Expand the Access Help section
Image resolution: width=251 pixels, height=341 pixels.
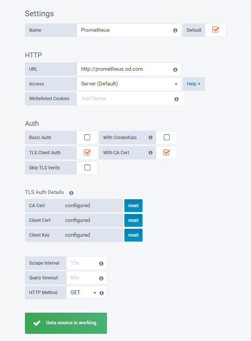[194, 84]
